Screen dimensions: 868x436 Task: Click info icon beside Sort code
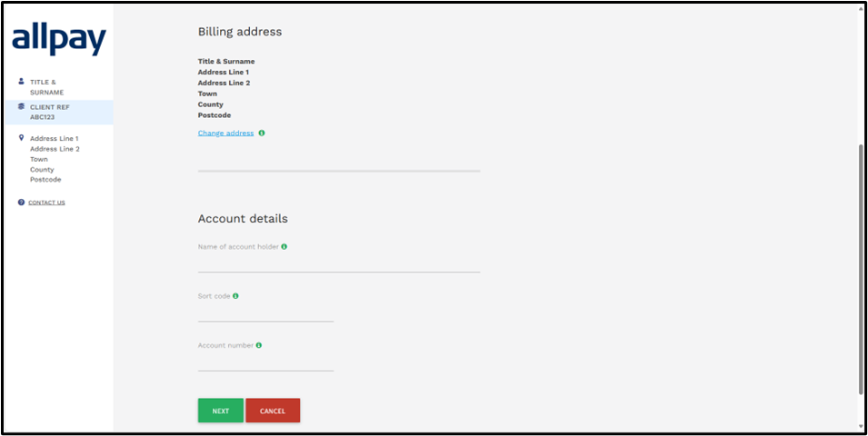(x=235, y=296)
